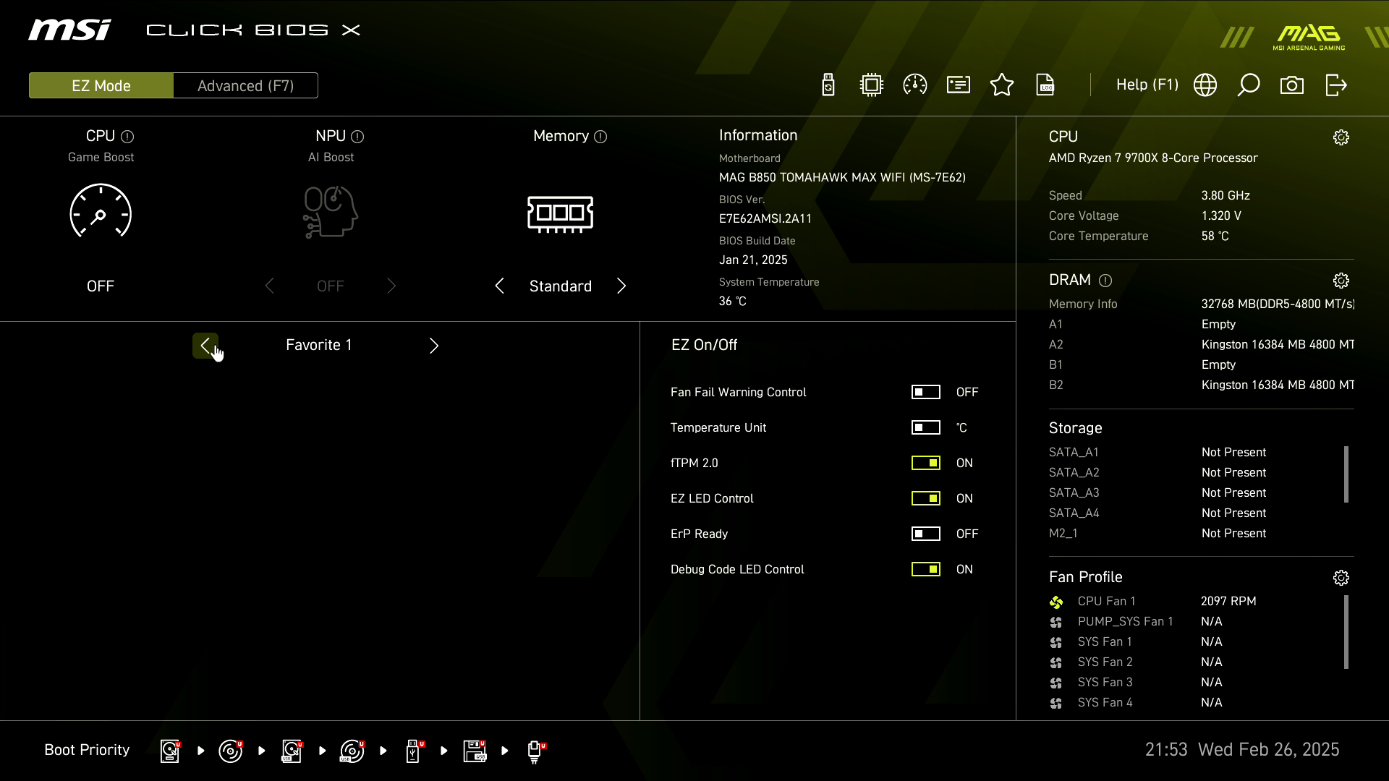This screenshot has height=781, width=1389.
Task: Open Fan Profile settings gear
Action: pyautogui.click(x=1341, y=578)
